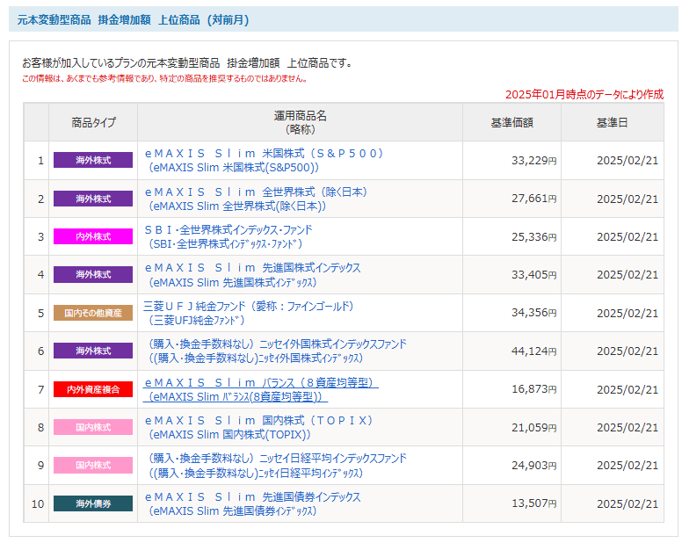Open eMAXIS Slim 米国株式 (S&P500) fund link
Viewport: 682px width, 543px height.
(264, 161)
